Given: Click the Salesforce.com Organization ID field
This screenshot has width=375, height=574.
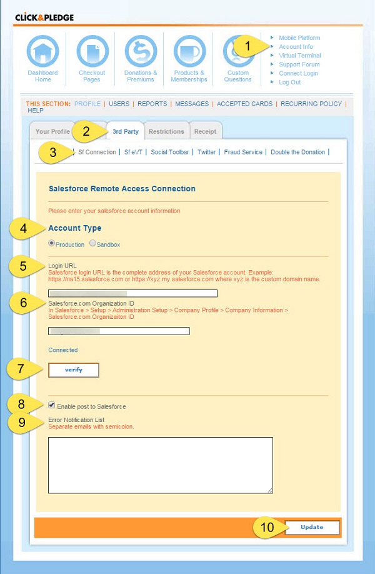Looking at the screenshot, I should (119, 331).
